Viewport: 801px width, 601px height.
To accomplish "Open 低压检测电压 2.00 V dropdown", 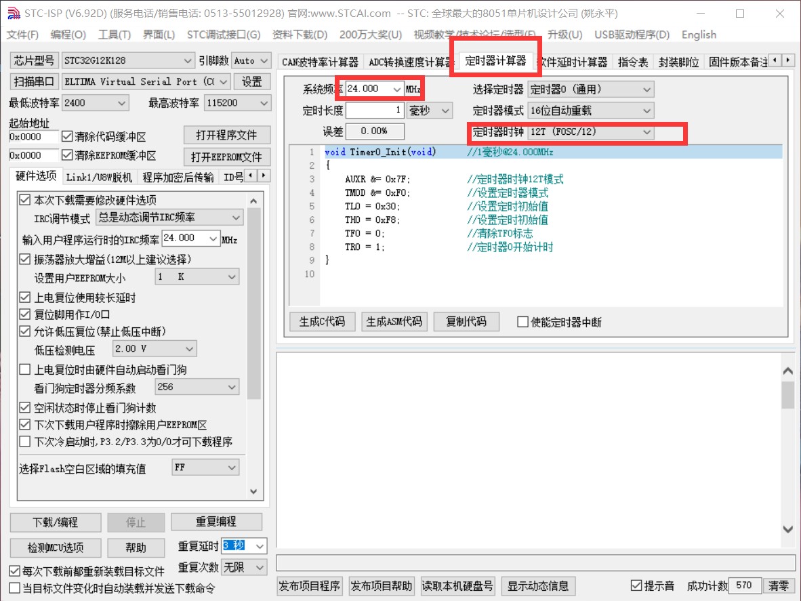I will tap(155, 349).
